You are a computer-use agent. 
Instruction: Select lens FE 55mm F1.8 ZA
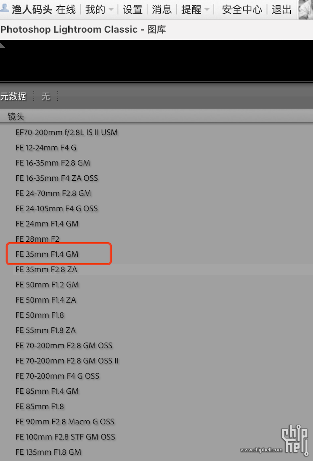(46, 330)
